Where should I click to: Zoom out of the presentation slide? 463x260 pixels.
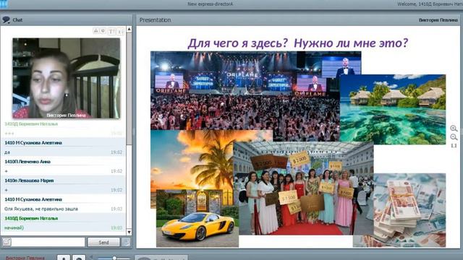pyautogui.click(x=454, y=137)
